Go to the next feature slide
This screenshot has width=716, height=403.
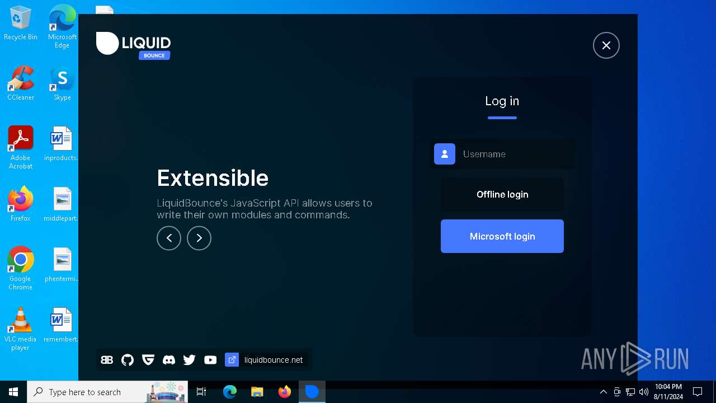coord(199,238)
